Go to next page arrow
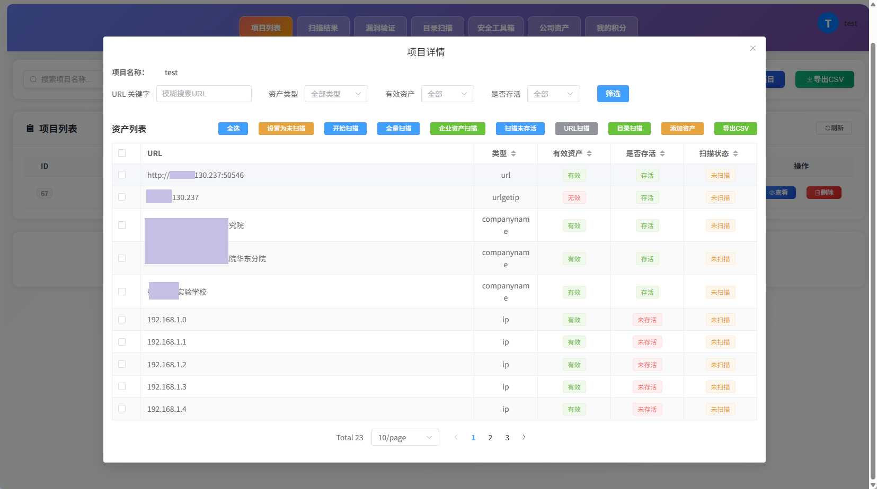Viewport: 877px width, 489px height. point(524,437)
